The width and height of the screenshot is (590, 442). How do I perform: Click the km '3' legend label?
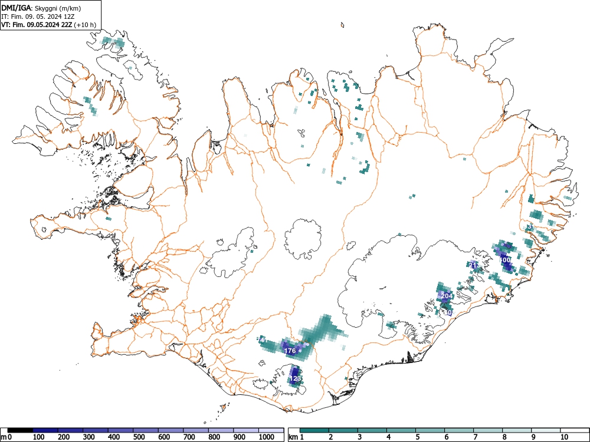tap(360, 437)
